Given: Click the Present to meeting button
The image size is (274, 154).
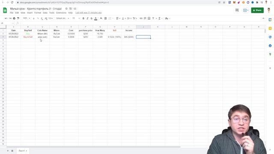Looking at the screenshot, I should coord(245,10).
